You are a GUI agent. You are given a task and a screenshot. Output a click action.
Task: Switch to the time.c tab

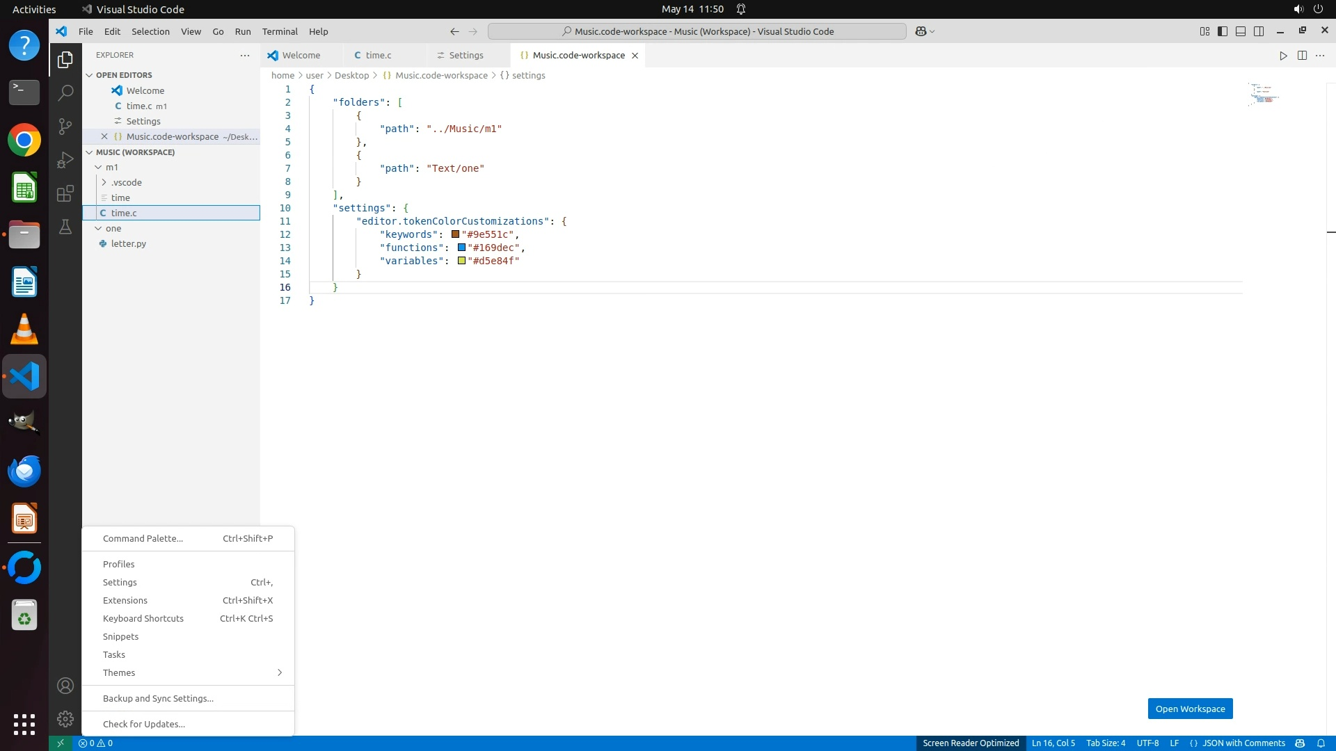tap(378, 56)
